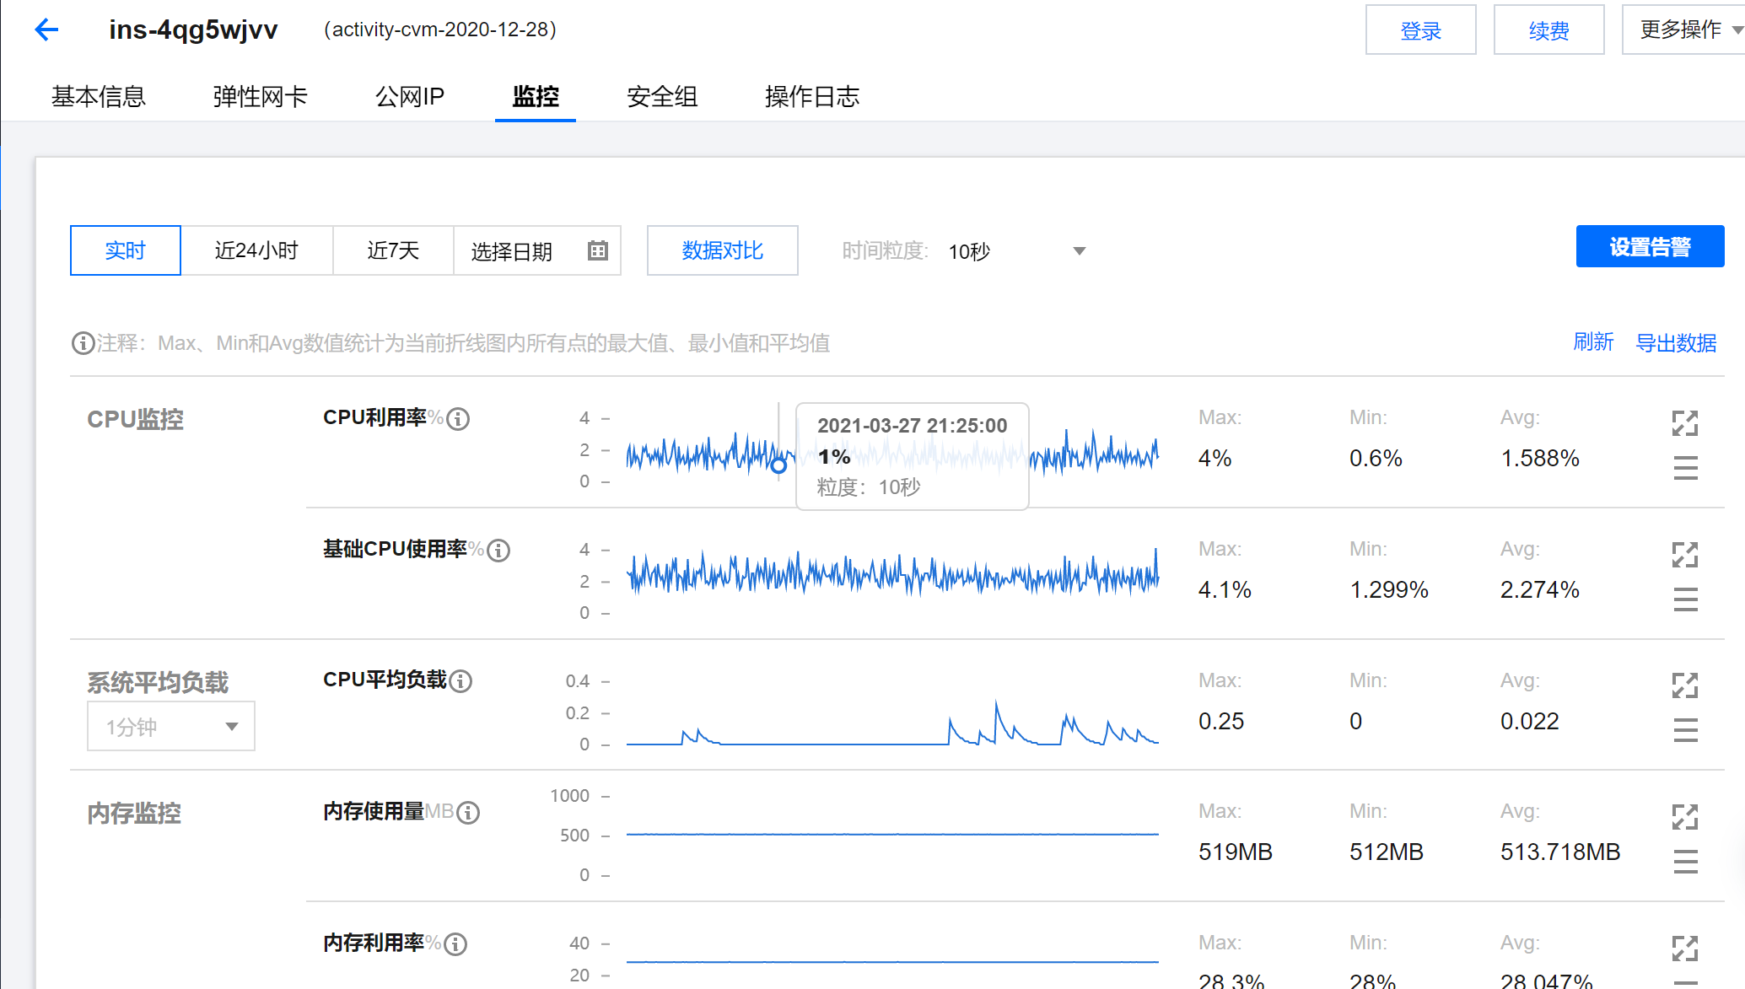Click the info icon next to CPU利用率
Viewport: 1745px width, 989px height.
[458, 419]
